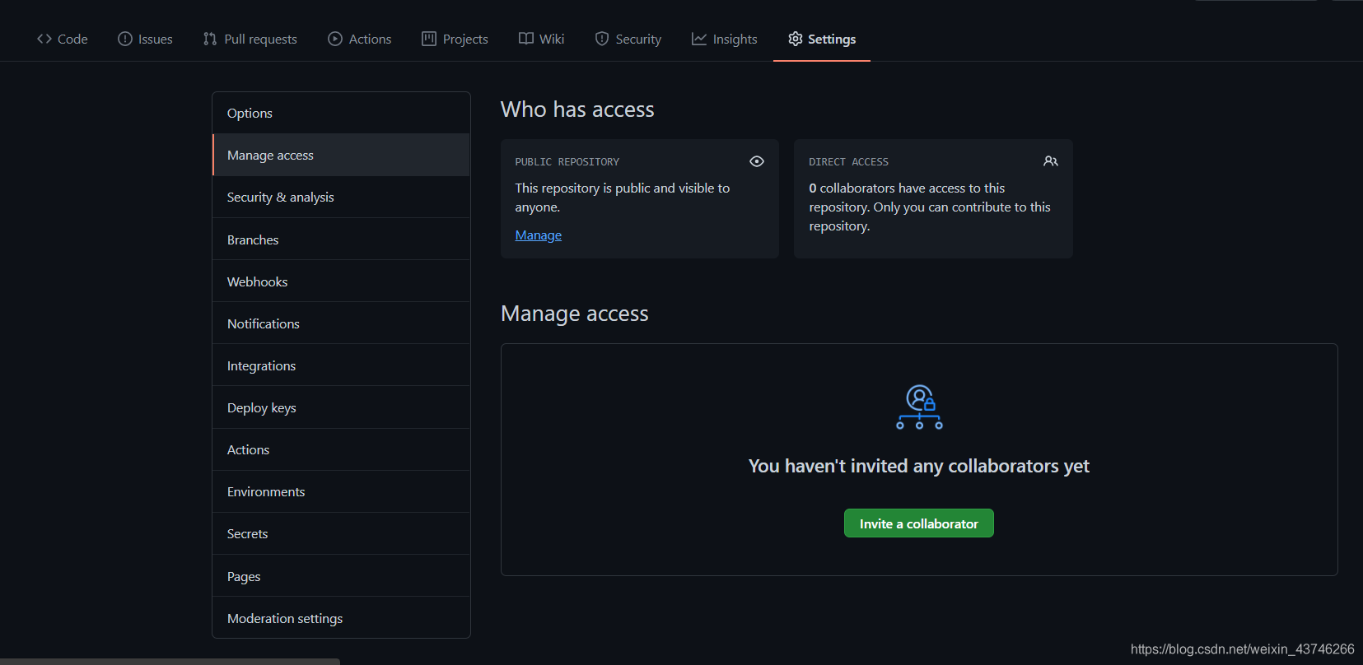This screenshot has width=1363, height=665.
Task: Click the Manage visibility link
Action: tap(539, 235)
